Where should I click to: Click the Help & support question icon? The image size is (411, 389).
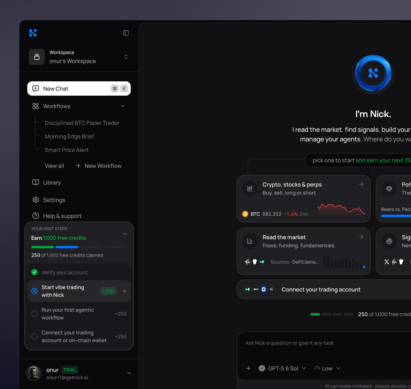(36, 216)
